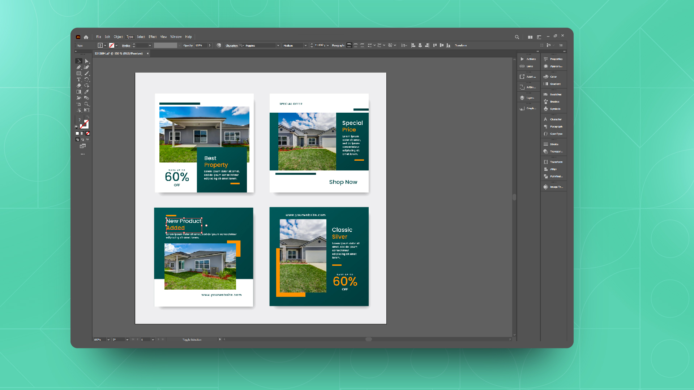Click the horizontal scrollbar thumb
This screenshot has width=694, height=390.
tap(369, 339)
